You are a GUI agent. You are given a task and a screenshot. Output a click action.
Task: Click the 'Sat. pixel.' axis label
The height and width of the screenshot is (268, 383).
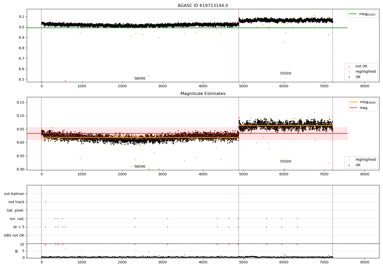(16, 211)
